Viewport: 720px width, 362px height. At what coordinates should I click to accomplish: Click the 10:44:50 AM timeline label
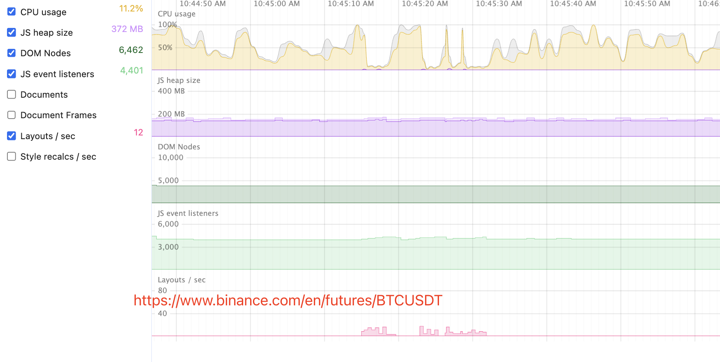202,4
